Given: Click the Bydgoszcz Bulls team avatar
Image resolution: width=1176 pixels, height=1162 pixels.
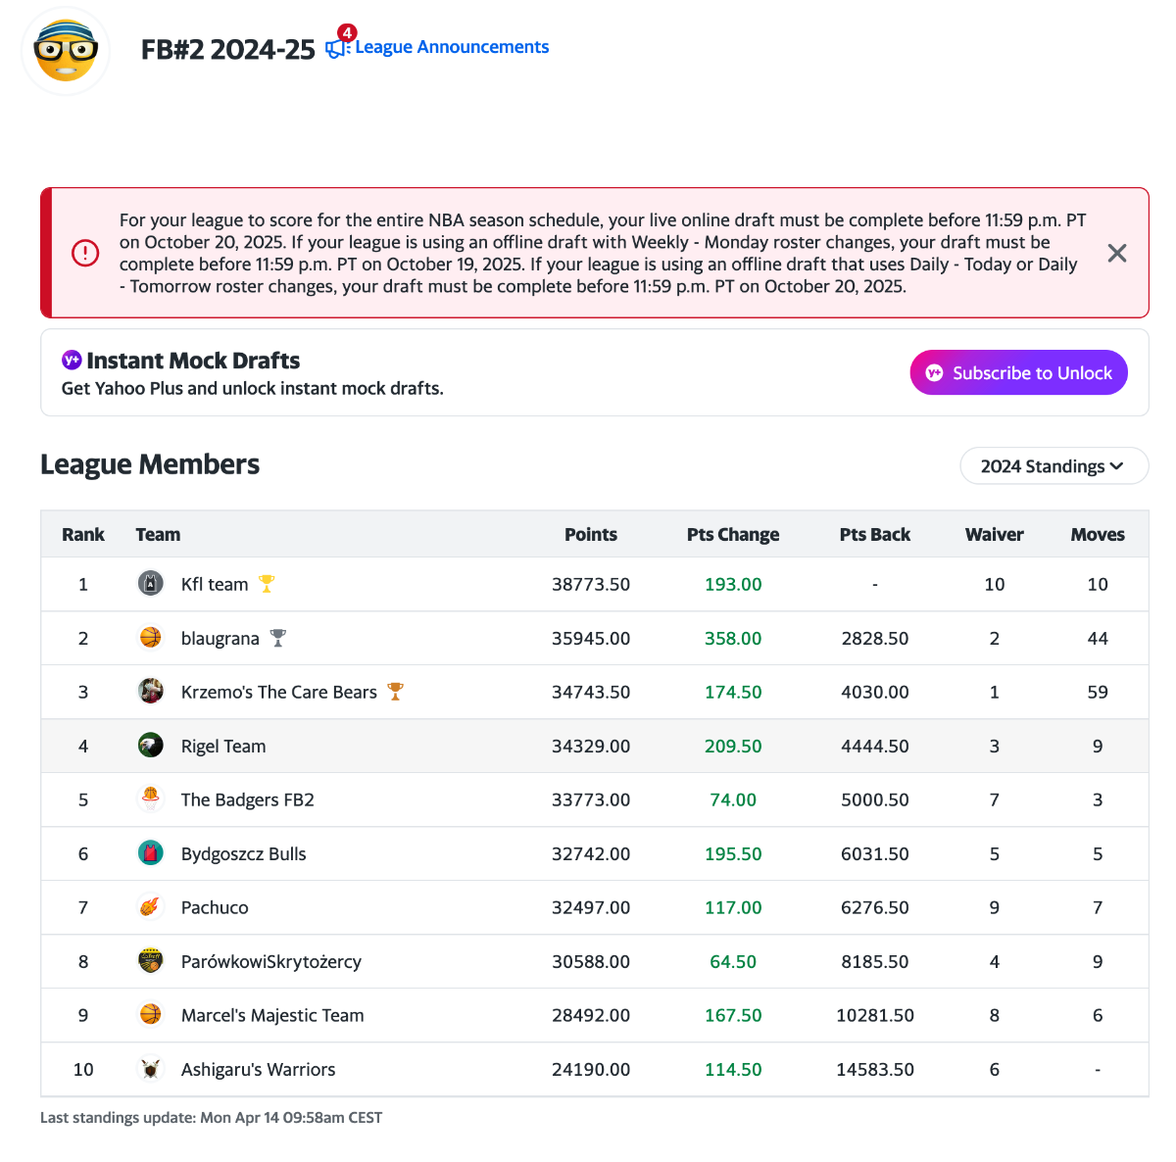Looking at the screenshot, I should 150,853.
